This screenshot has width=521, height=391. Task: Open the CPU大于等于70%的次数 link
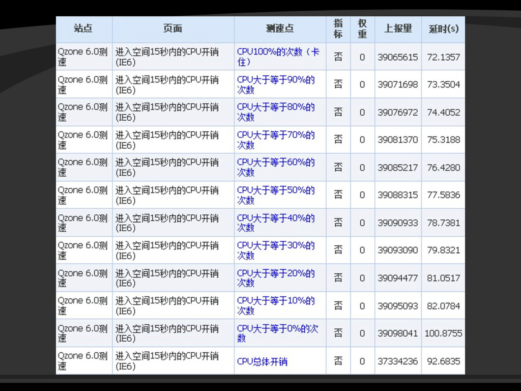[x=276, y=139]
